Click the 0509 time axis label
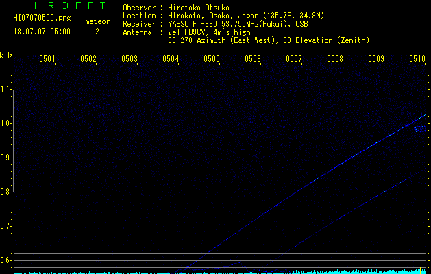The width and height of the screenshot is (431, 274). (x=376, y=59)
